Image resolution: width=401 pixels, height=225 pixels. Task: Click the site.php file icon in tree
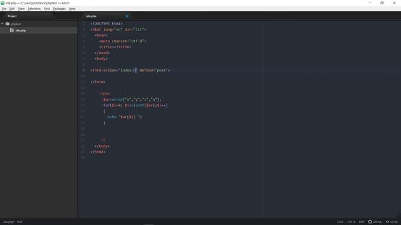[x=12, y=30]
